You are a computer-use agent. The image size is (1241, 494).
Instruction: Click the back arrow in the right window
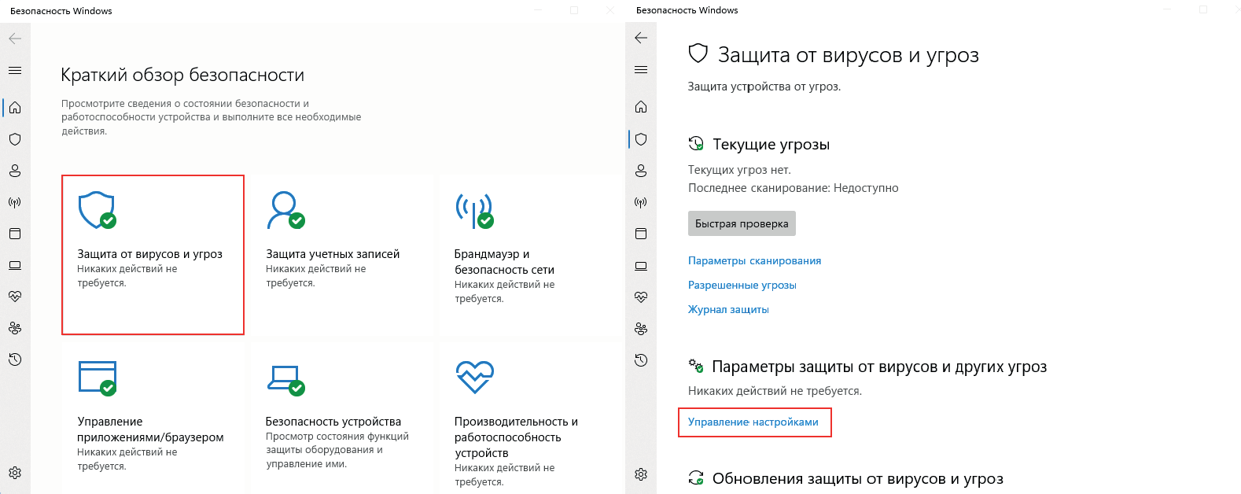(641, 38)
